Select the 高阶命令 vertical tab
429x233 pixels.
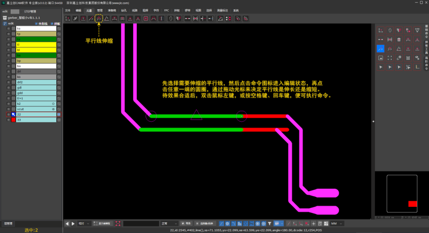pos(426,63)
